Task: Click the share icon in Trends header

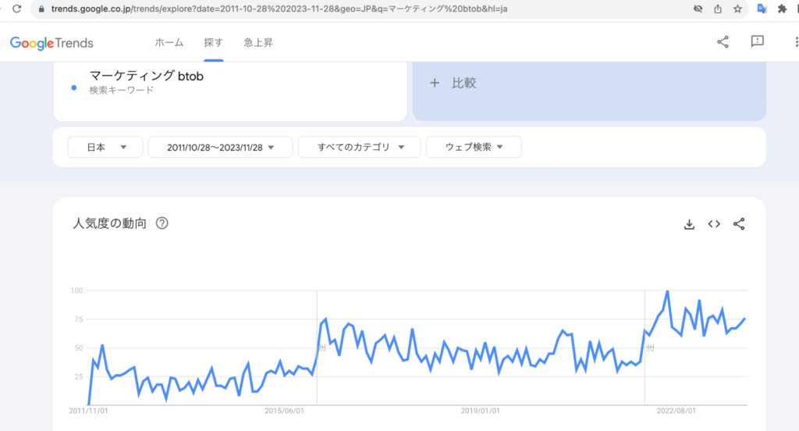Action: pos(723,42)
